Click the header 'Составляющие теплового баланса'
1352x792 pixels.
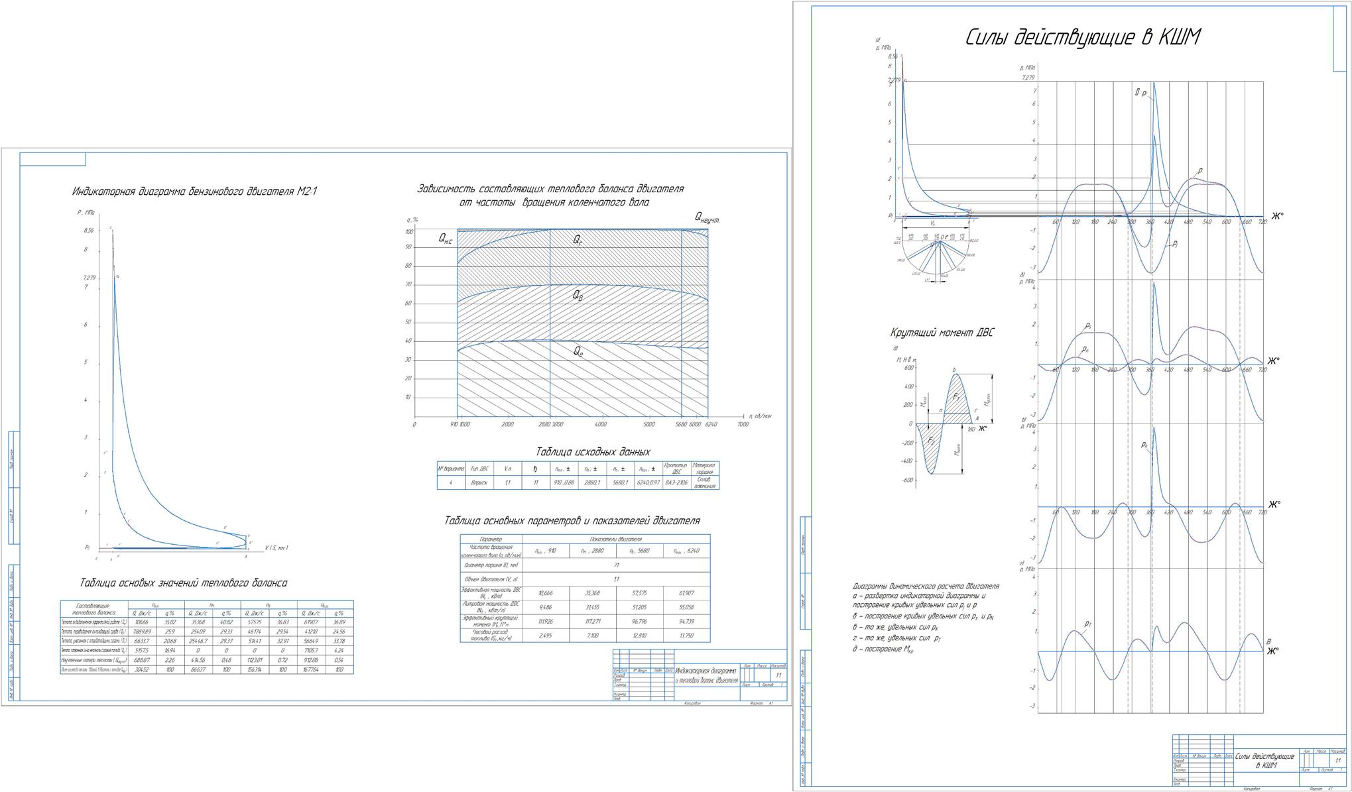94,610
